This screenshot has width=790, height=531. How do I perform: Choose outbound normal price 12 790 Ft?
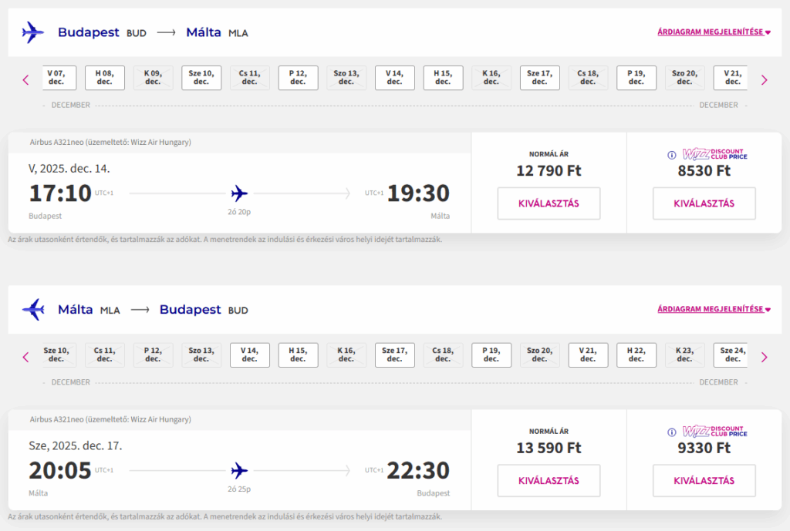coord(549,203)
